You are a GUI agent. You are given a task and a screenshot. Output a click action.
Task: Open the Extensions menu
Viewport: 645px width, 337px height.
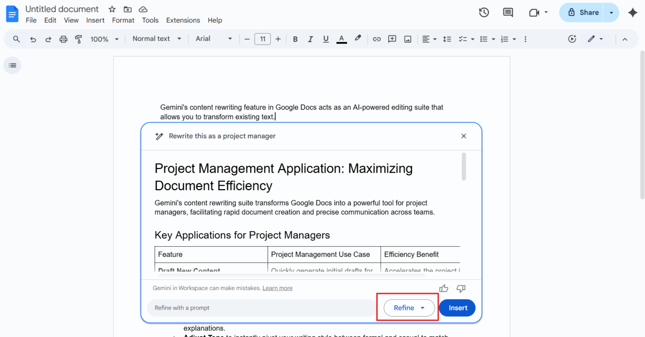(x=183, y=20)
